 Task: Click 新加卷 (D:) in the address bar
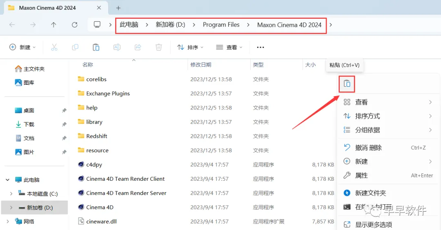(170, 25)
